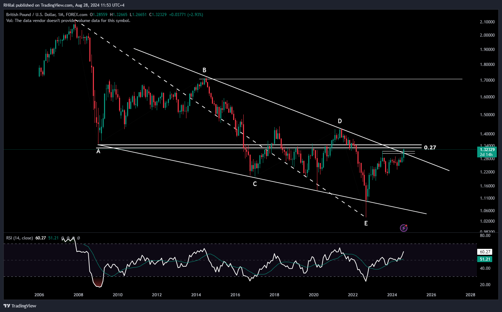502x312 pixels.
Task: Click the 2020 time axis label
Action: [313, 295]
